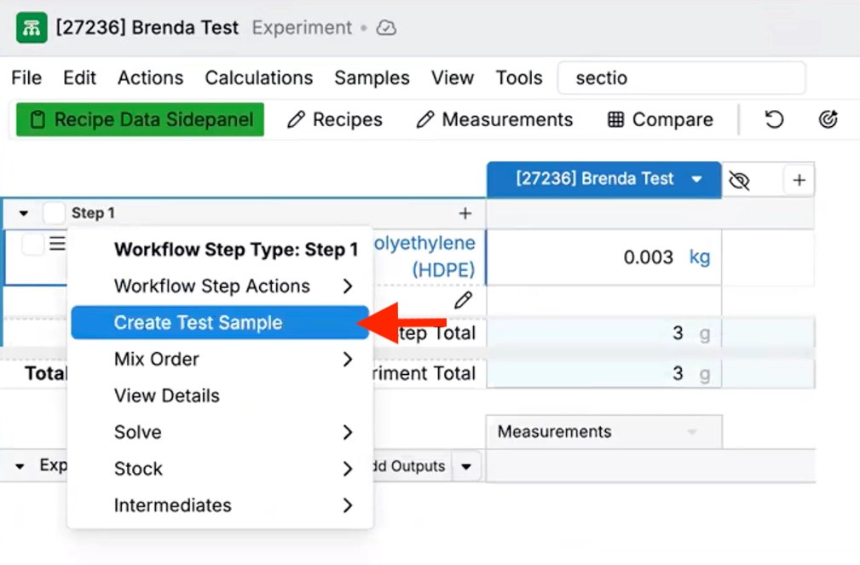Click the pencil edit icon in Step 1 row
The height and width of the screenshot is (565, 860).
click(x=463, y=300)
